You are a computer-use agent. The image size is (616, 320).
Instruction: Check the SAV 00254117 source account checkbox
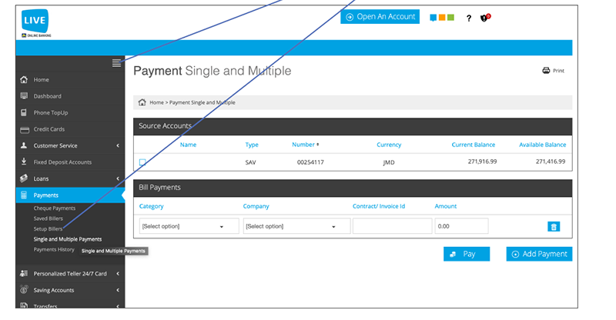point(142,162)
